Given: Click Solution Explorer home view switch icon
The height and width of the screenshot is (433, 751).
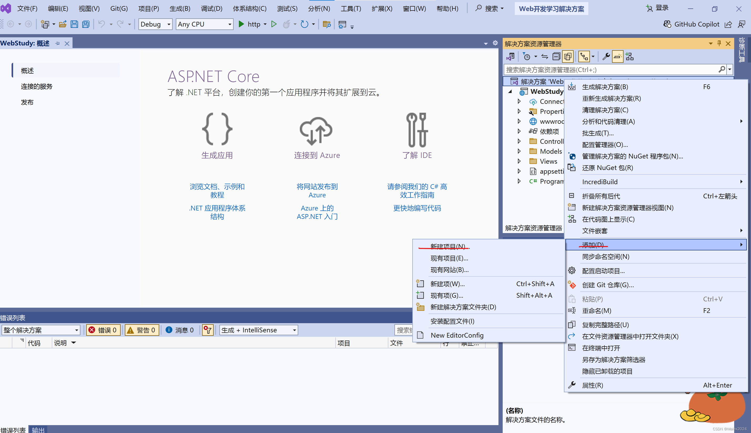Looking at the screenshot, I should (x=511, y=56).
